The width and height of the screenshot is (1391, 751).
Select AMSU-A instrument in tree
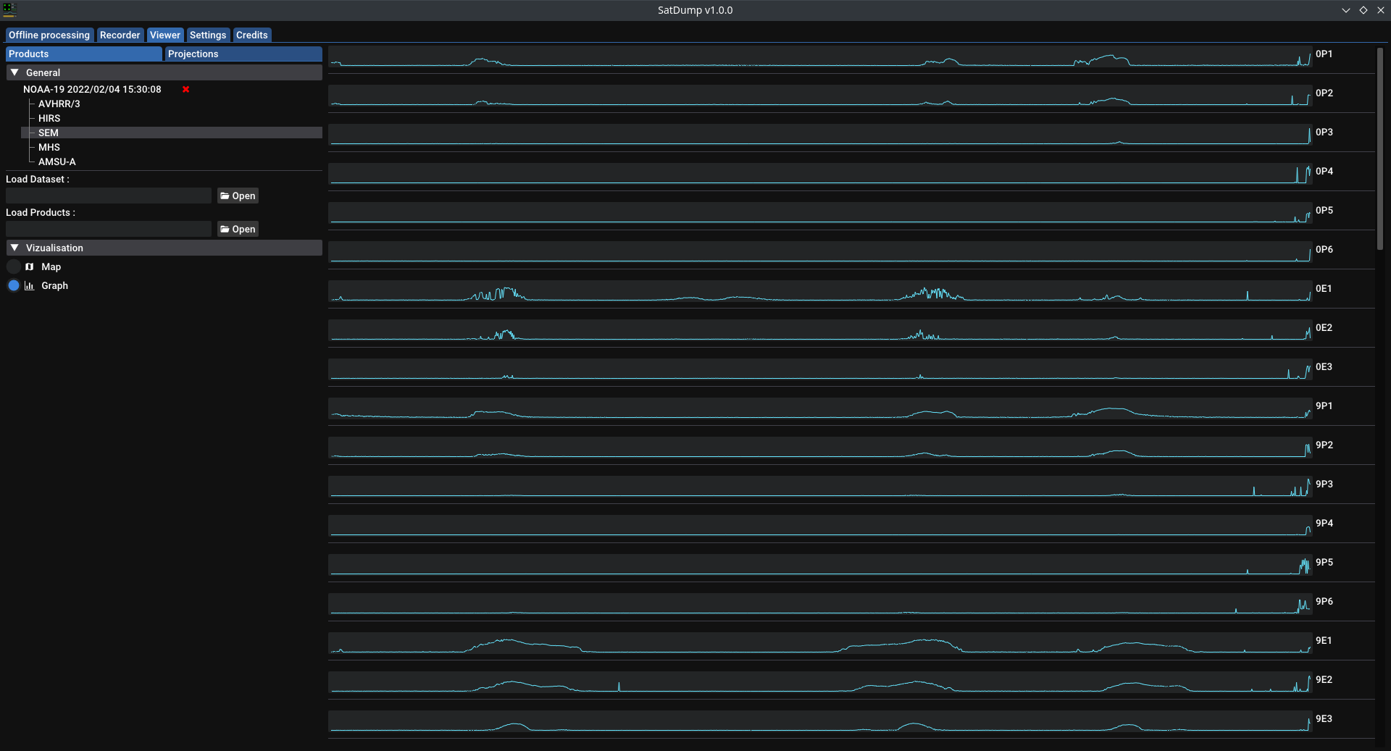click(x=57, y=161)
